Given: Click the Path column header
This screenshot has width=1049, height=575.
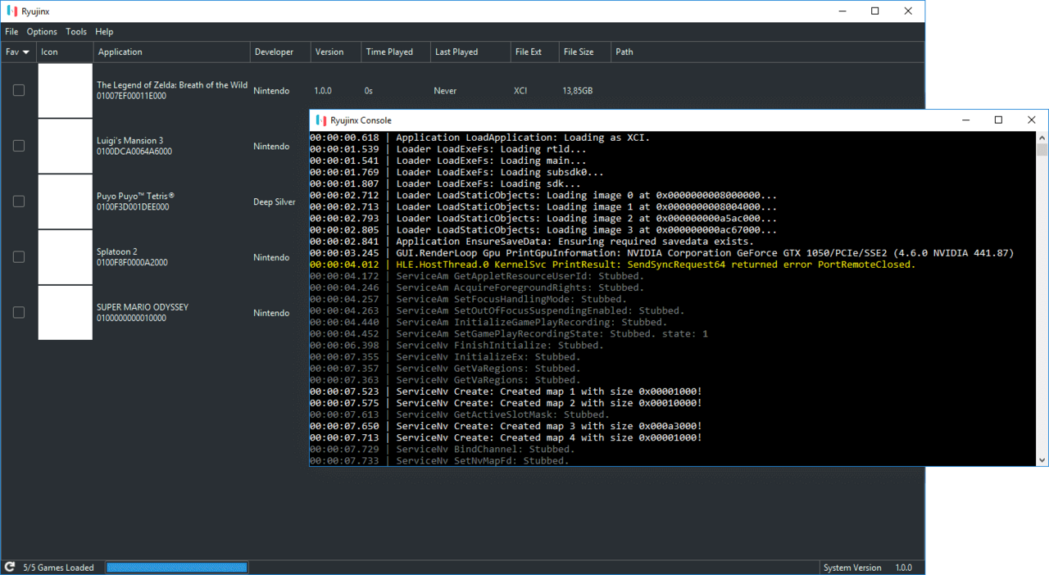Looking at the screenshot, I should pyautogui.click(x=768, y=52).
